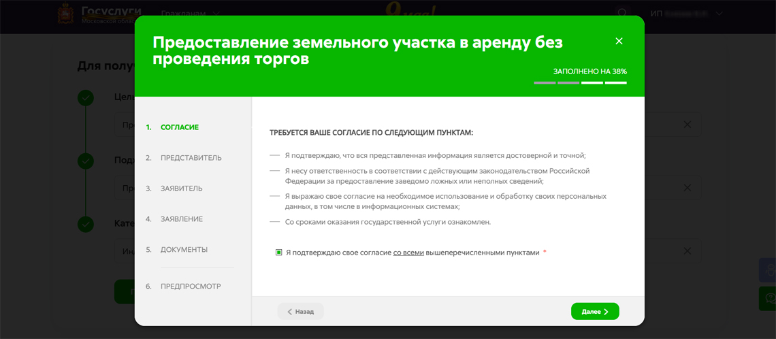Screen dimensions: 776x339
Task: Click the statement starting 'Я несу ответственность'
Action: point(438,176)
